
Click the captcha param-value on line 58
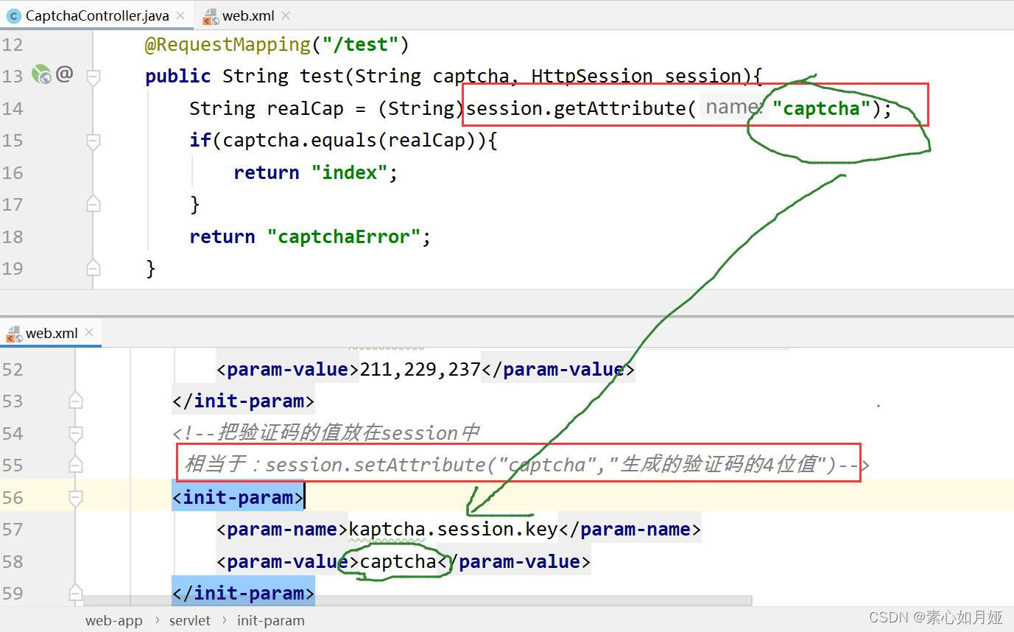pos(398,561)
